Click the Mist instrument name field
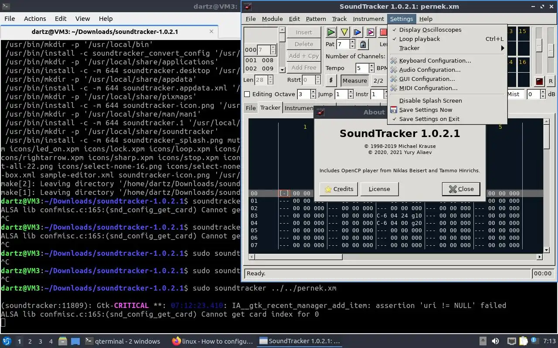 tap(515, 94)
